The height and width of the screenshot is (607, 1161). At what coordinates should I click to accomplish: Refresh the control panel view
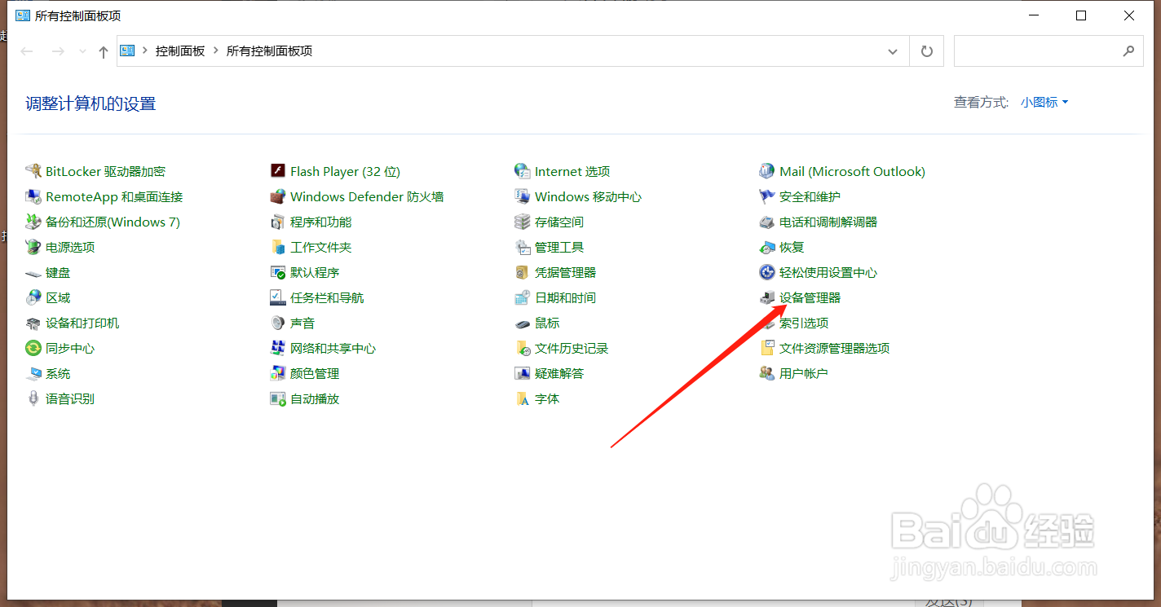[926, 51]
